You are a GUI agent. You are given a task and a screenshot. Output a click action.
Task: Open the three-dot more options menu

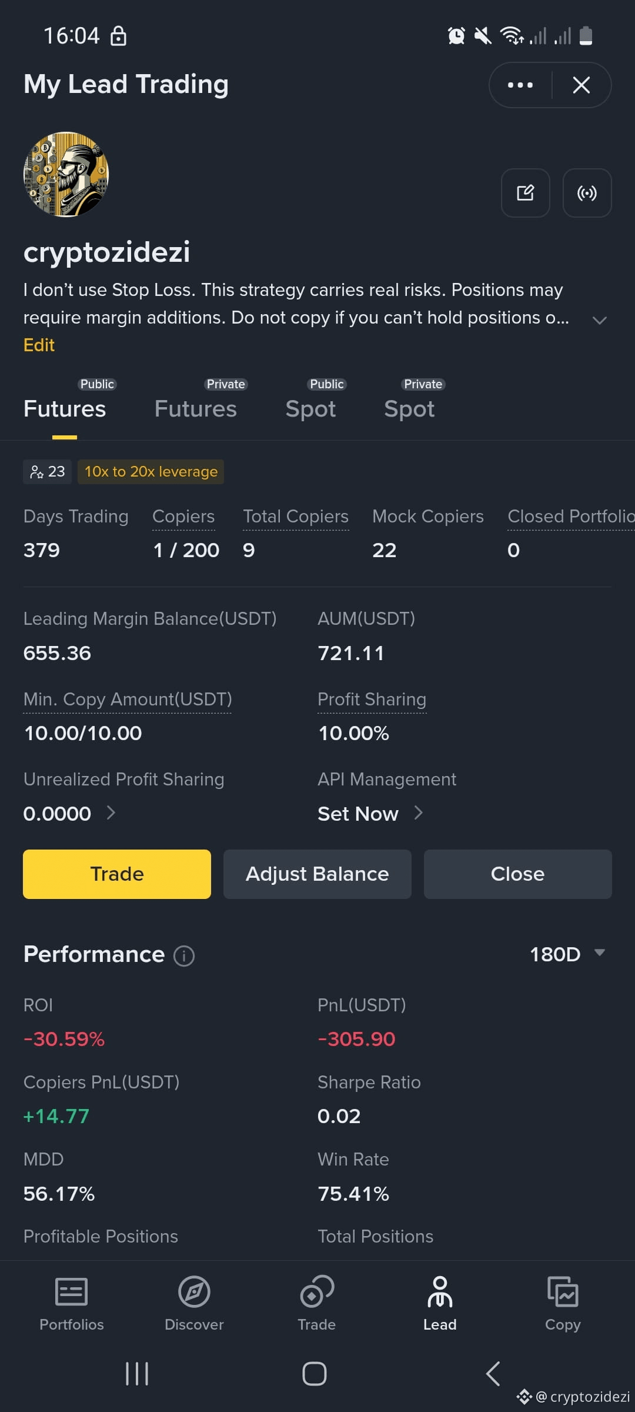520,85
